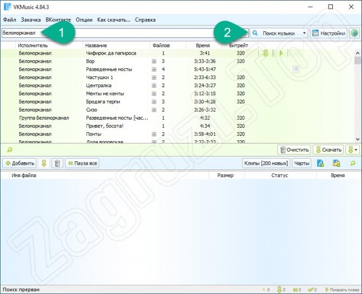Select the Чифирок да папироса track title
Viewport: 362px width, 294px height.
click(x=111, y=53)
